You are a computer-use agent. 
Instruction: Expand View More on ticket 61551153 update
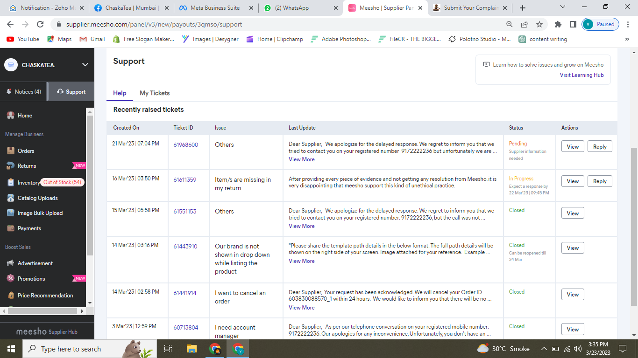(x=302, y=226)
